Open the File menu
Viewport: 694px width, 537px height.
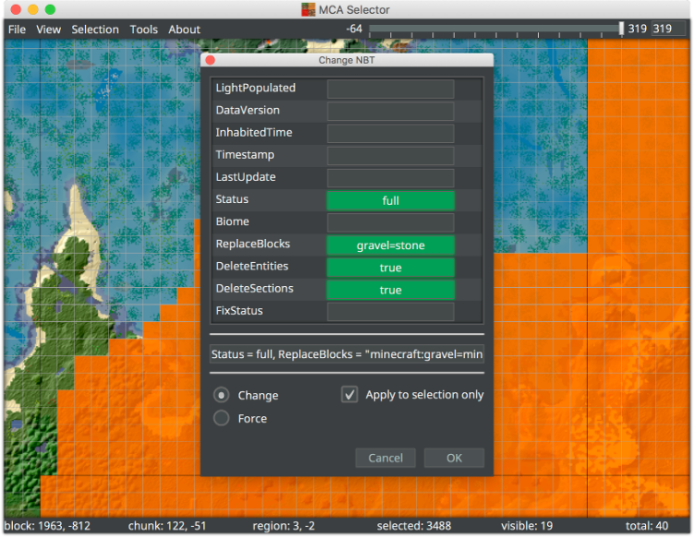[x=17, y=30]
